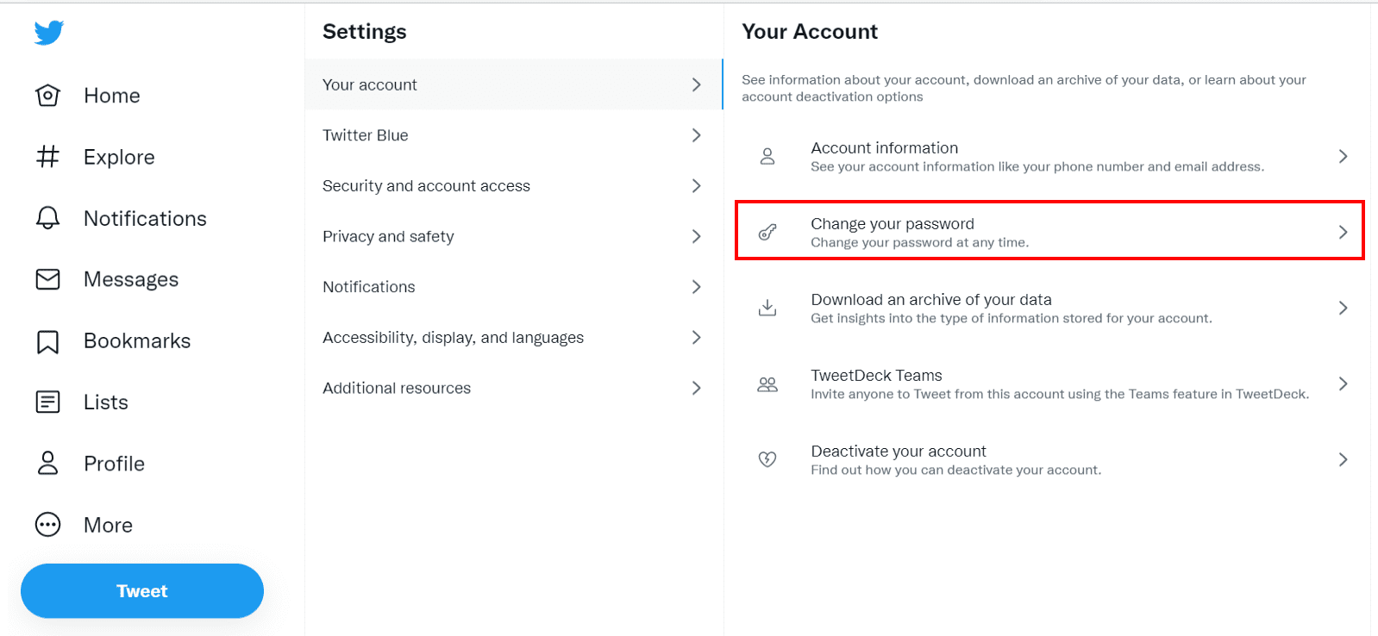Viewport: 1378px width, 636px height.
Task: Click the blue Tweet button
Action: tap(142, 591)
